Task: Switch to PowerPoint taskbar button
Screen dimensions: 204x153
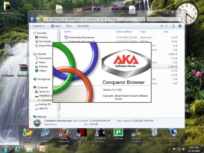Action: tap(42, 149)
